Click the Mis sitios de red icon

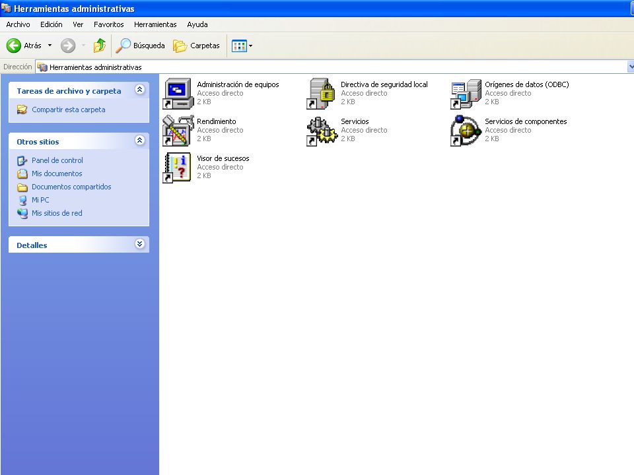tap(22, 214)
